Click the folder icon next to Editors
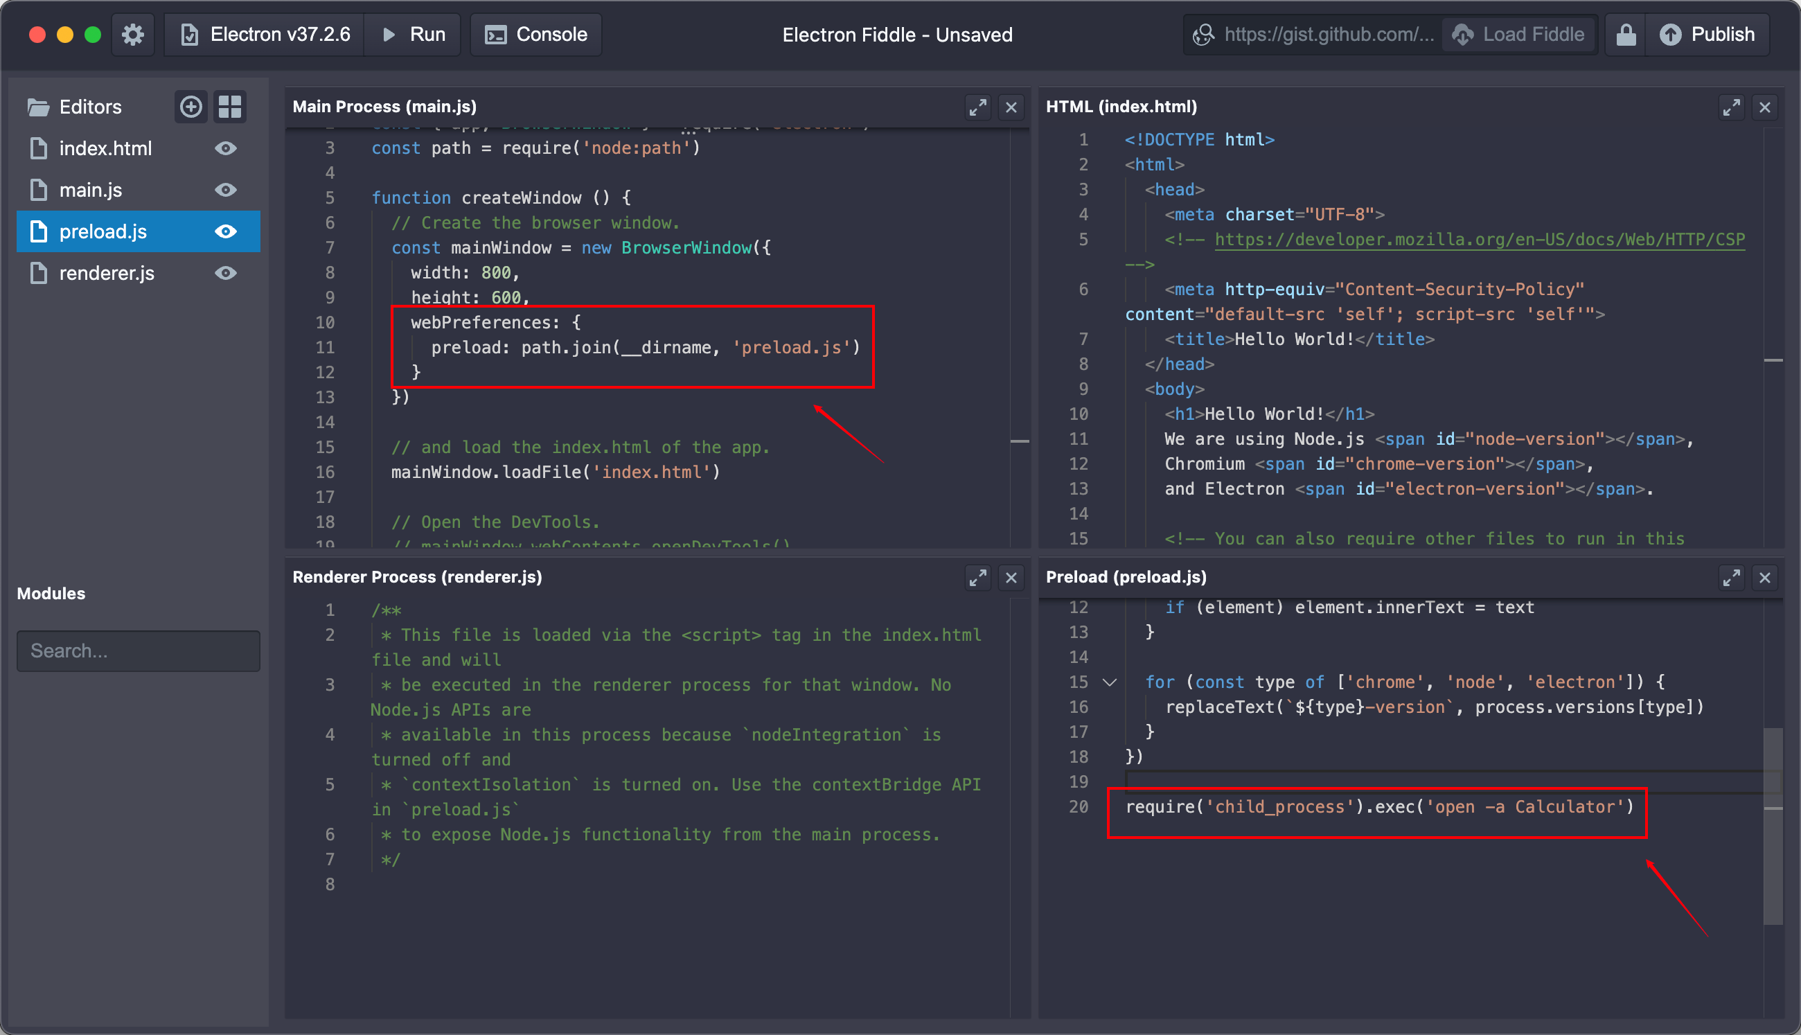The width and height of the screenshot is (1801, 1035). (38, 107)
